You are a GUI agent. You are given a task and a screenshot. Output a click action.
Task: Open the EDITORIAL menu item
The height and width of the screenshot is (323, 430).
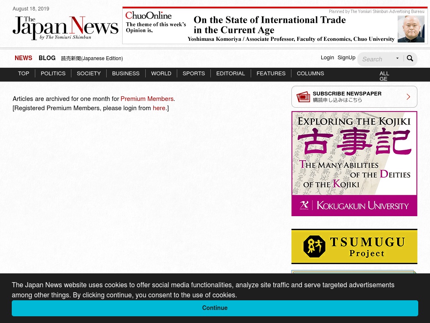pyautogui.click(x=231, y=73)
